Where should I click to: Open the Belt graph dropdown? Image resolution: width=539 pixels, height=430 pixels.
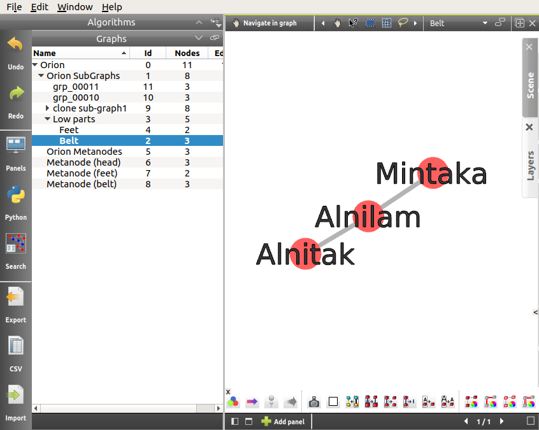(x=485, y=23)
